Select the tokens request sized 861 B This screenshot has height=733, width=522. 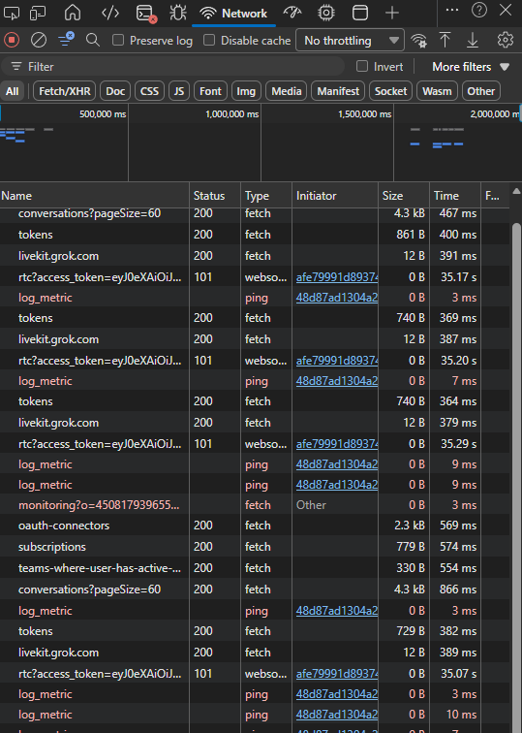click(255, 235)
